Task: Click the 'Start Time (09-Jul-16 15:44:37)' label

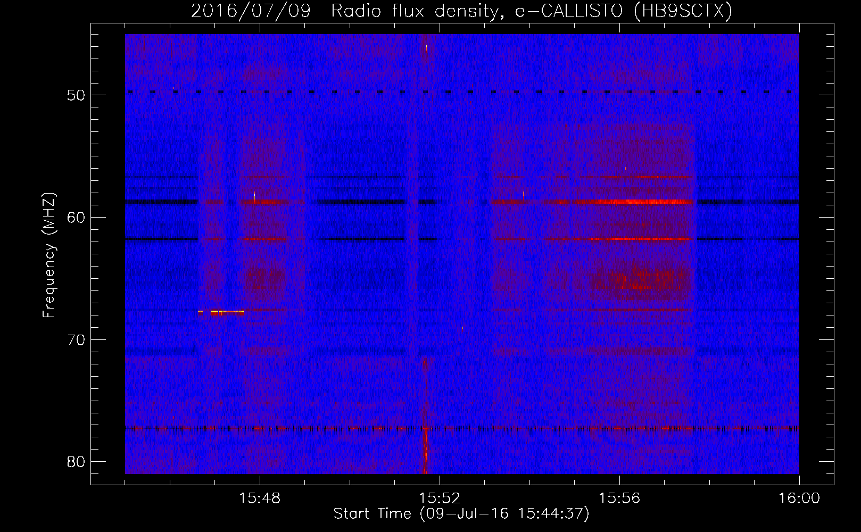Action: 461,514
